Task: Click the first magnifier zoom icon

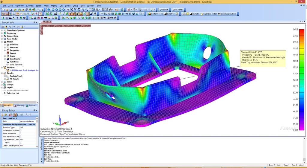Action: click(x=83, y=10)
